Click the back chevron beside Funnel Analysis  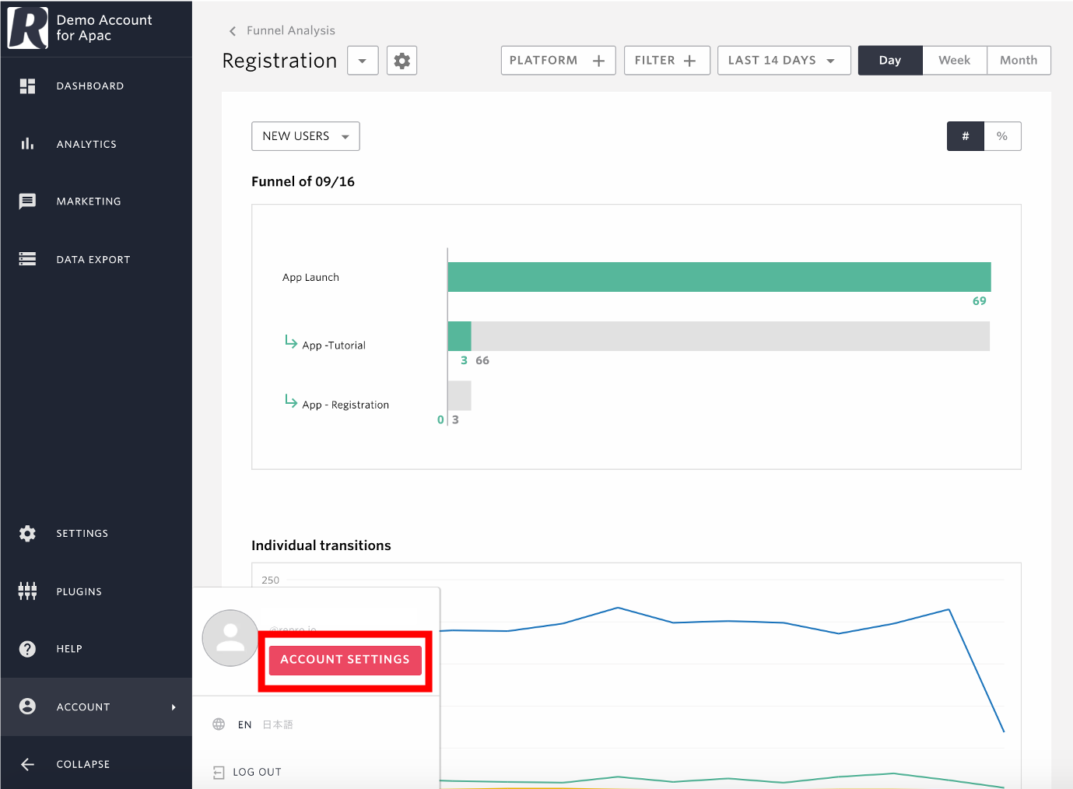232,31
